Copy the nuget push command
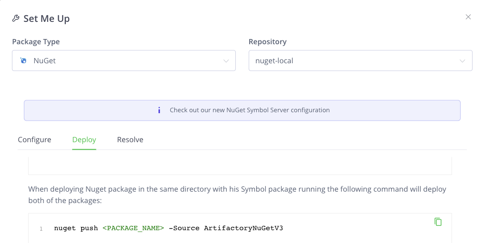Image resolution: width=484 pixels, height=243 pixels. [438, 222]
